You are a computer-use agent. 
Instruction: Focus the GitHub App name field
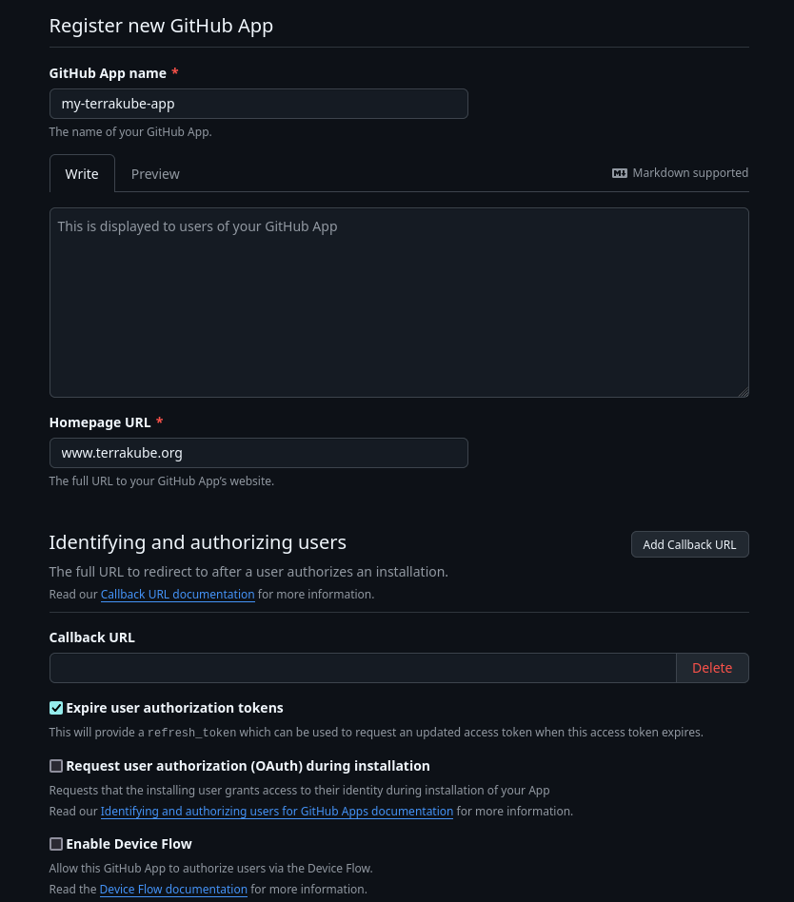258,104
